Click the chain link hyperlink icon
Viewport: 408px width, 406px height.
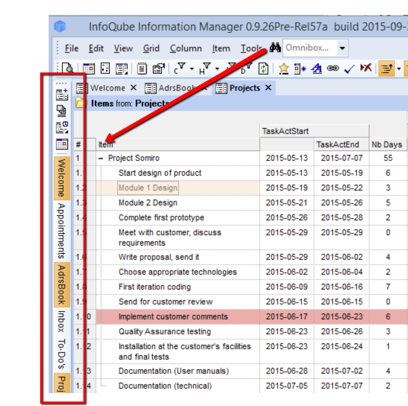pyautogui.click(x=333, y=68)
